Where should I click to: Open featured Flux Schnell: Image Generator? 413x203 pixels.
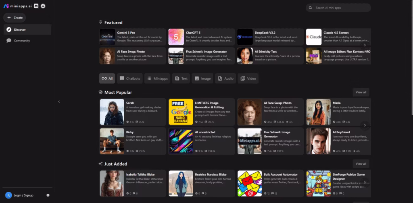coord(202,56)
